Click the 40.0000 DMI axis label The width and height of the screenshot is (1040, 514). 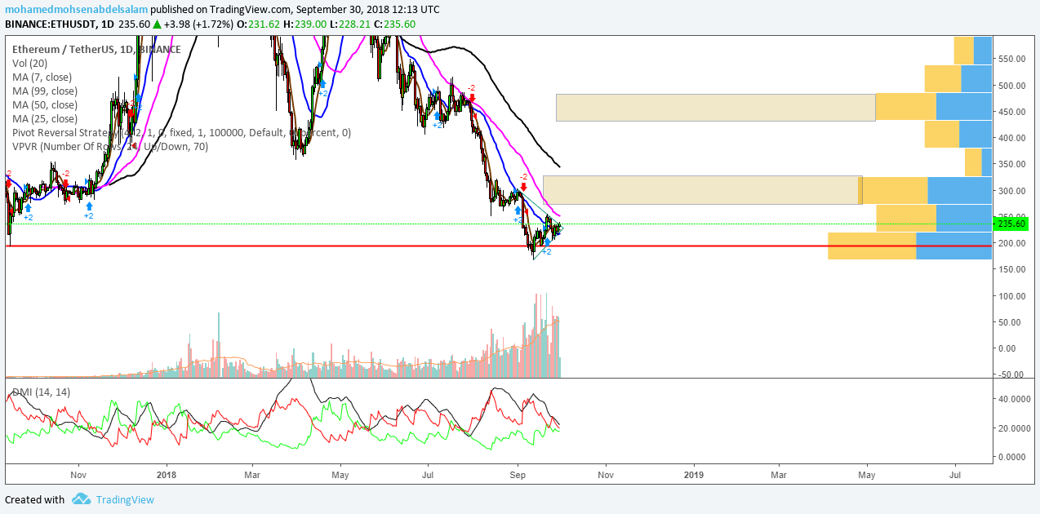[x=1015, y=399]
